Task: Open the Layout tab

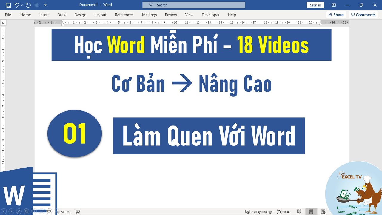Action: point(101,15)
